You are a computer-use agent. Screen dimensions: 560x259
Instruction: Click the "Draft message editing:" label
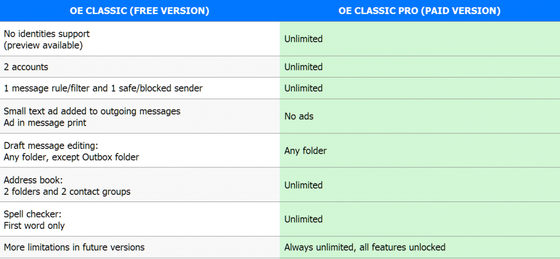click(x=51, y=146)
